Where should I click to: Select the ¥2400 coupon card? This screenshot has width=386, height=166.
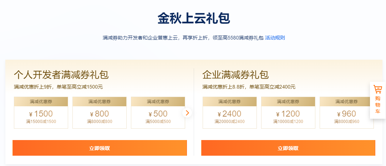tap(230, 113)
